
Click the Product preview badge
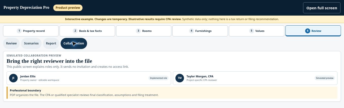pyautogui.click(x=68, y=8)
